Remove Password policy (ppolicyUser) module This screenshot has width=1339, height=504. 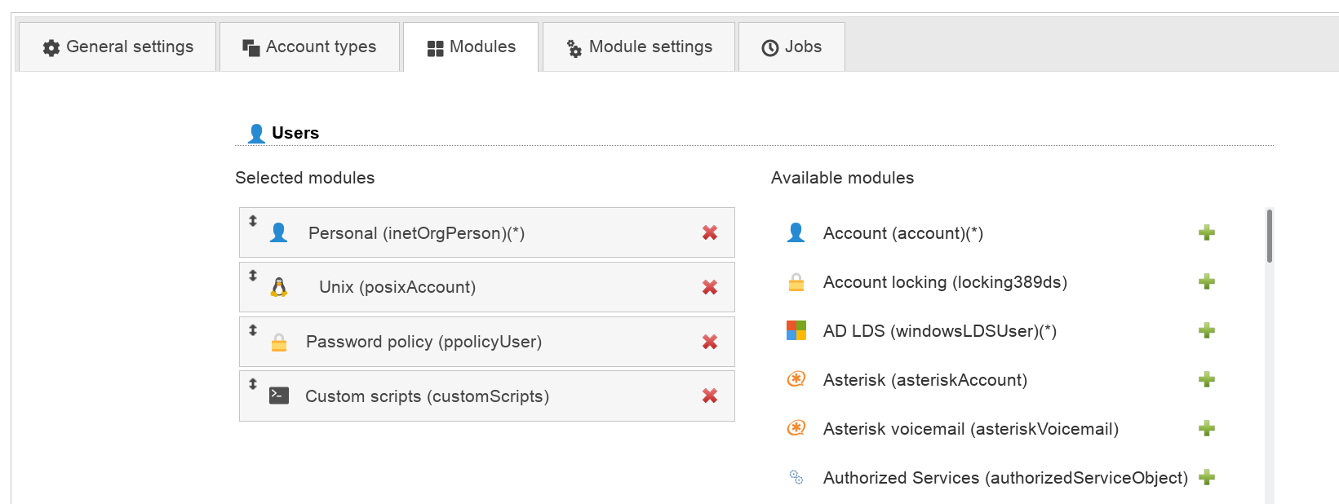click(x=709, y=342)
